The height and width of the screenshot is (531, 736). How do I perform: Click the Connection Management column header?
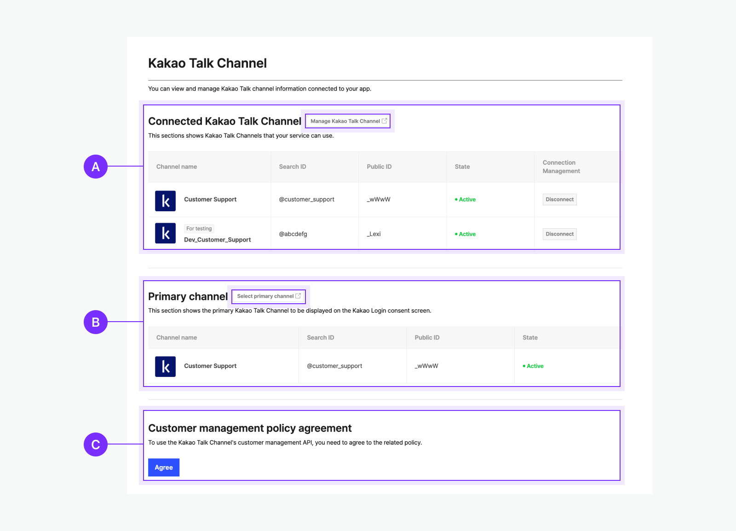[x=561, y=167]
